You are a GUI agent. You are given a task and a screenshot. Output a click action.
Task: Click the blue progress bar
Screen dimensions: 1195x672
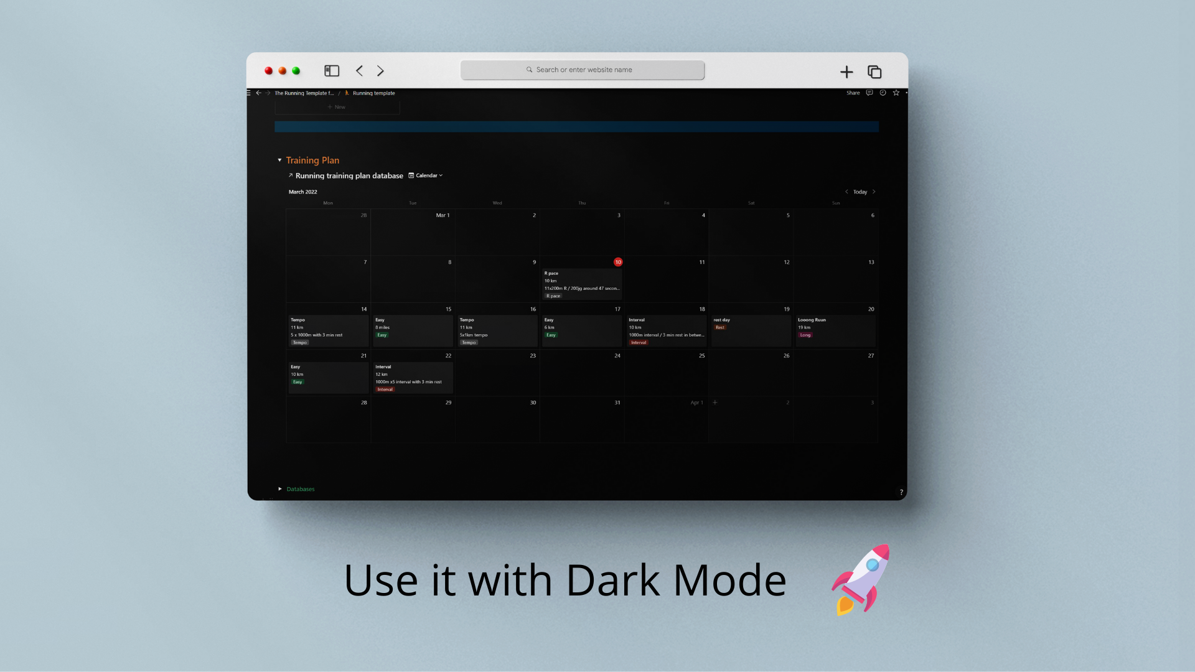(576, 126)
